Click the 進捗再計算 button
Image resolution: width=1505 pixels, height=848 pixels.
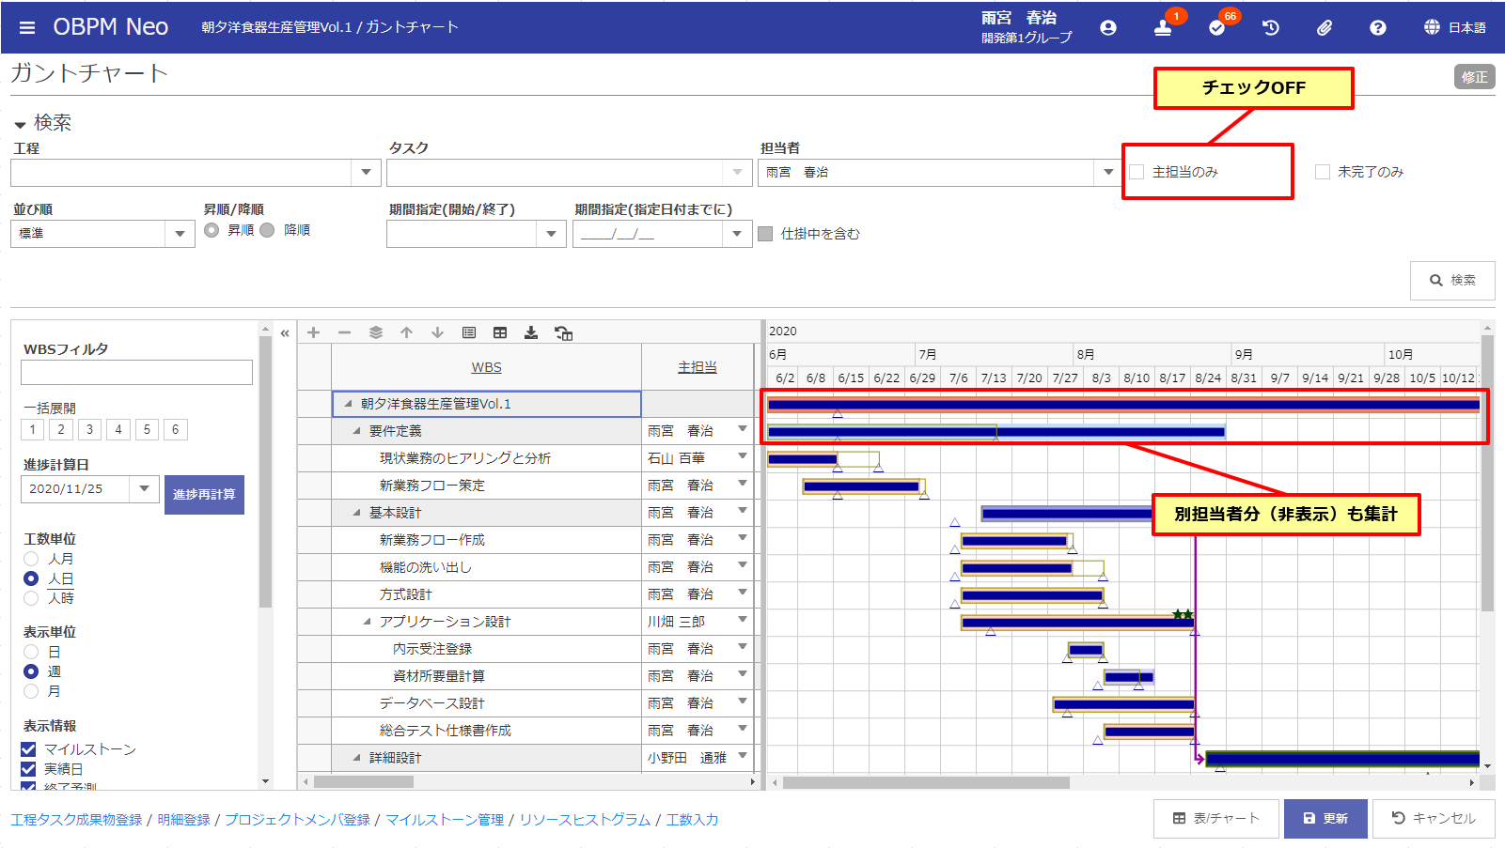[x=204, y=494]
